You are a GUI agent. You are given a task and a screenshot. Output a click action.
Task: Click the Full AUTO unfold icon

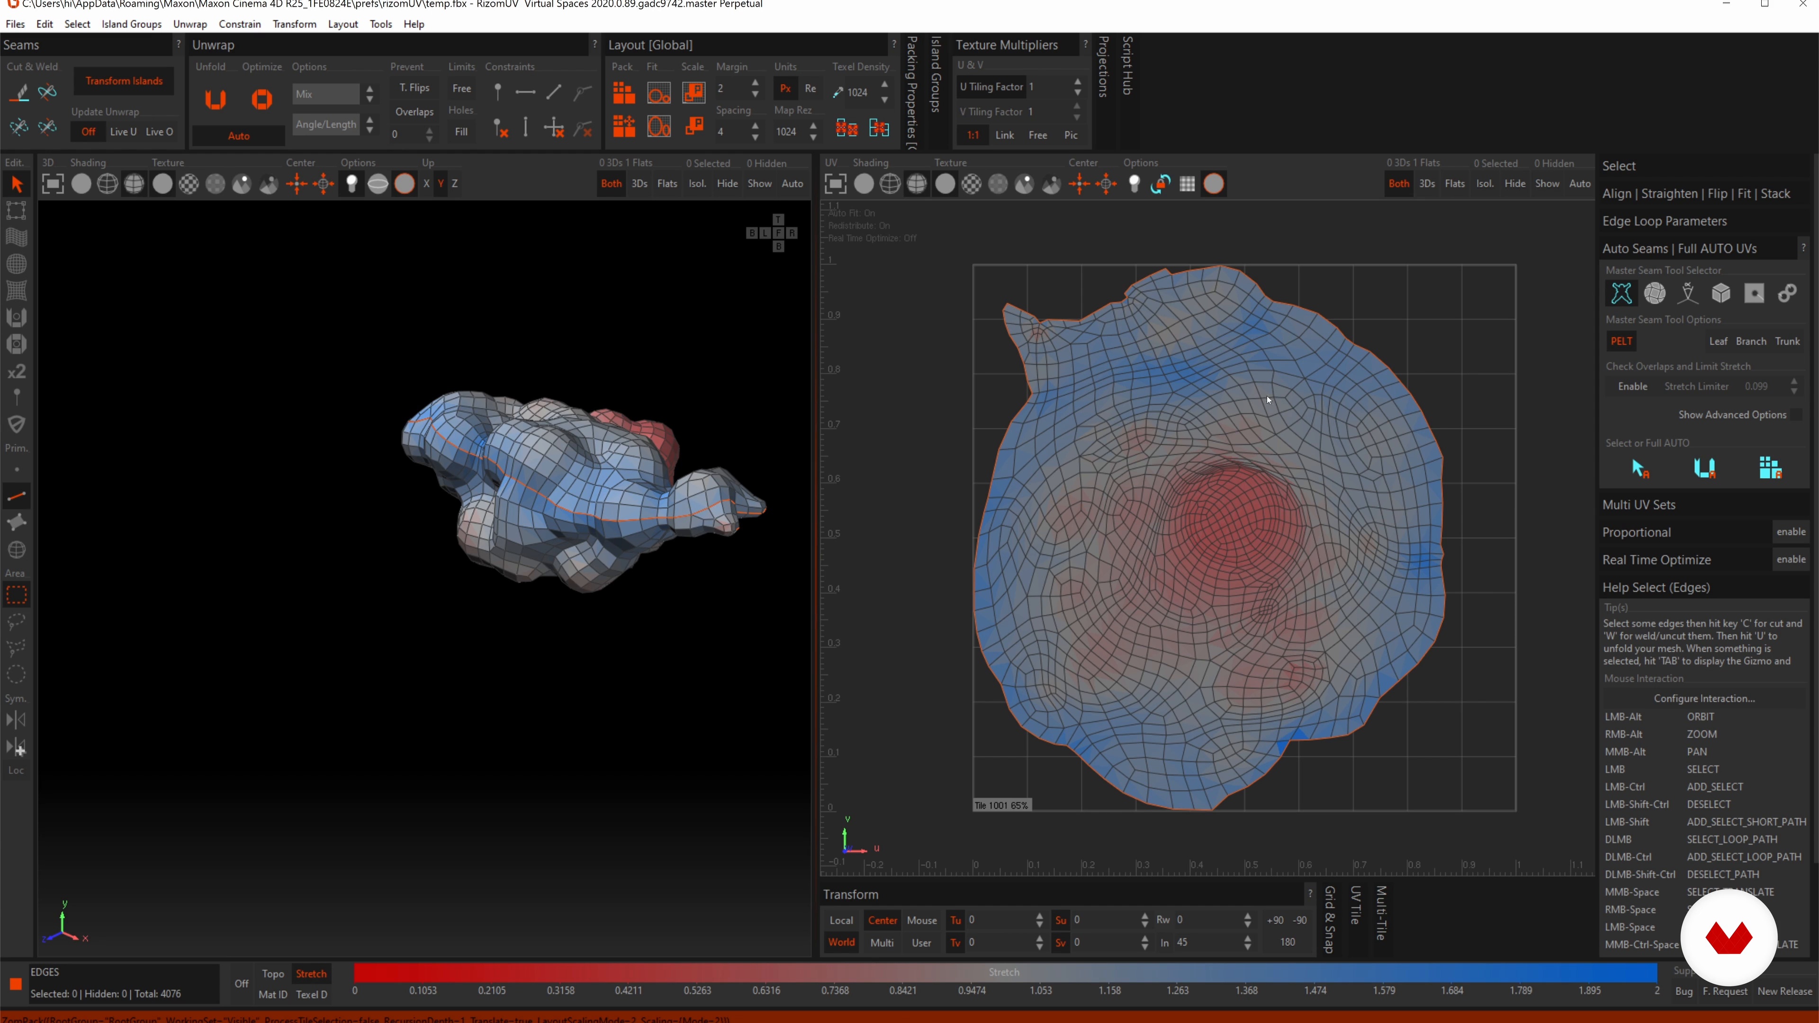(x=1705, y=468)
